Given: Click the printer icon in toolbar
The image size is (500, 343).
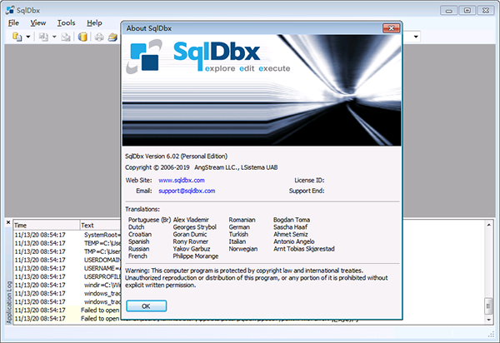Looking at the screenshot, I should (99, 37).
